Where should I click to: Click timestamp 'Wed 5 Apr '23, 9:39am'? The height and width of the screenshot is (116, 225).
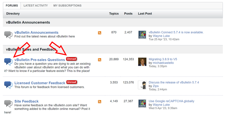click(163, 108)
